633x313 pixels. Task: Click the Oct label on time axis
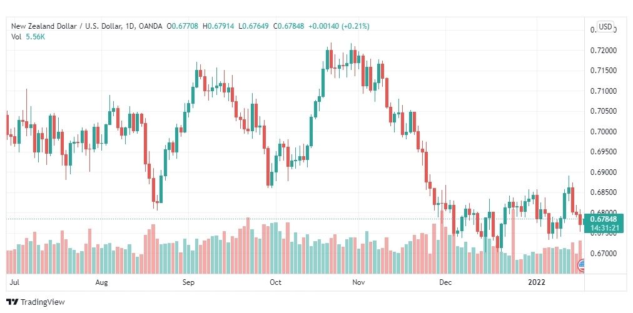275,282
